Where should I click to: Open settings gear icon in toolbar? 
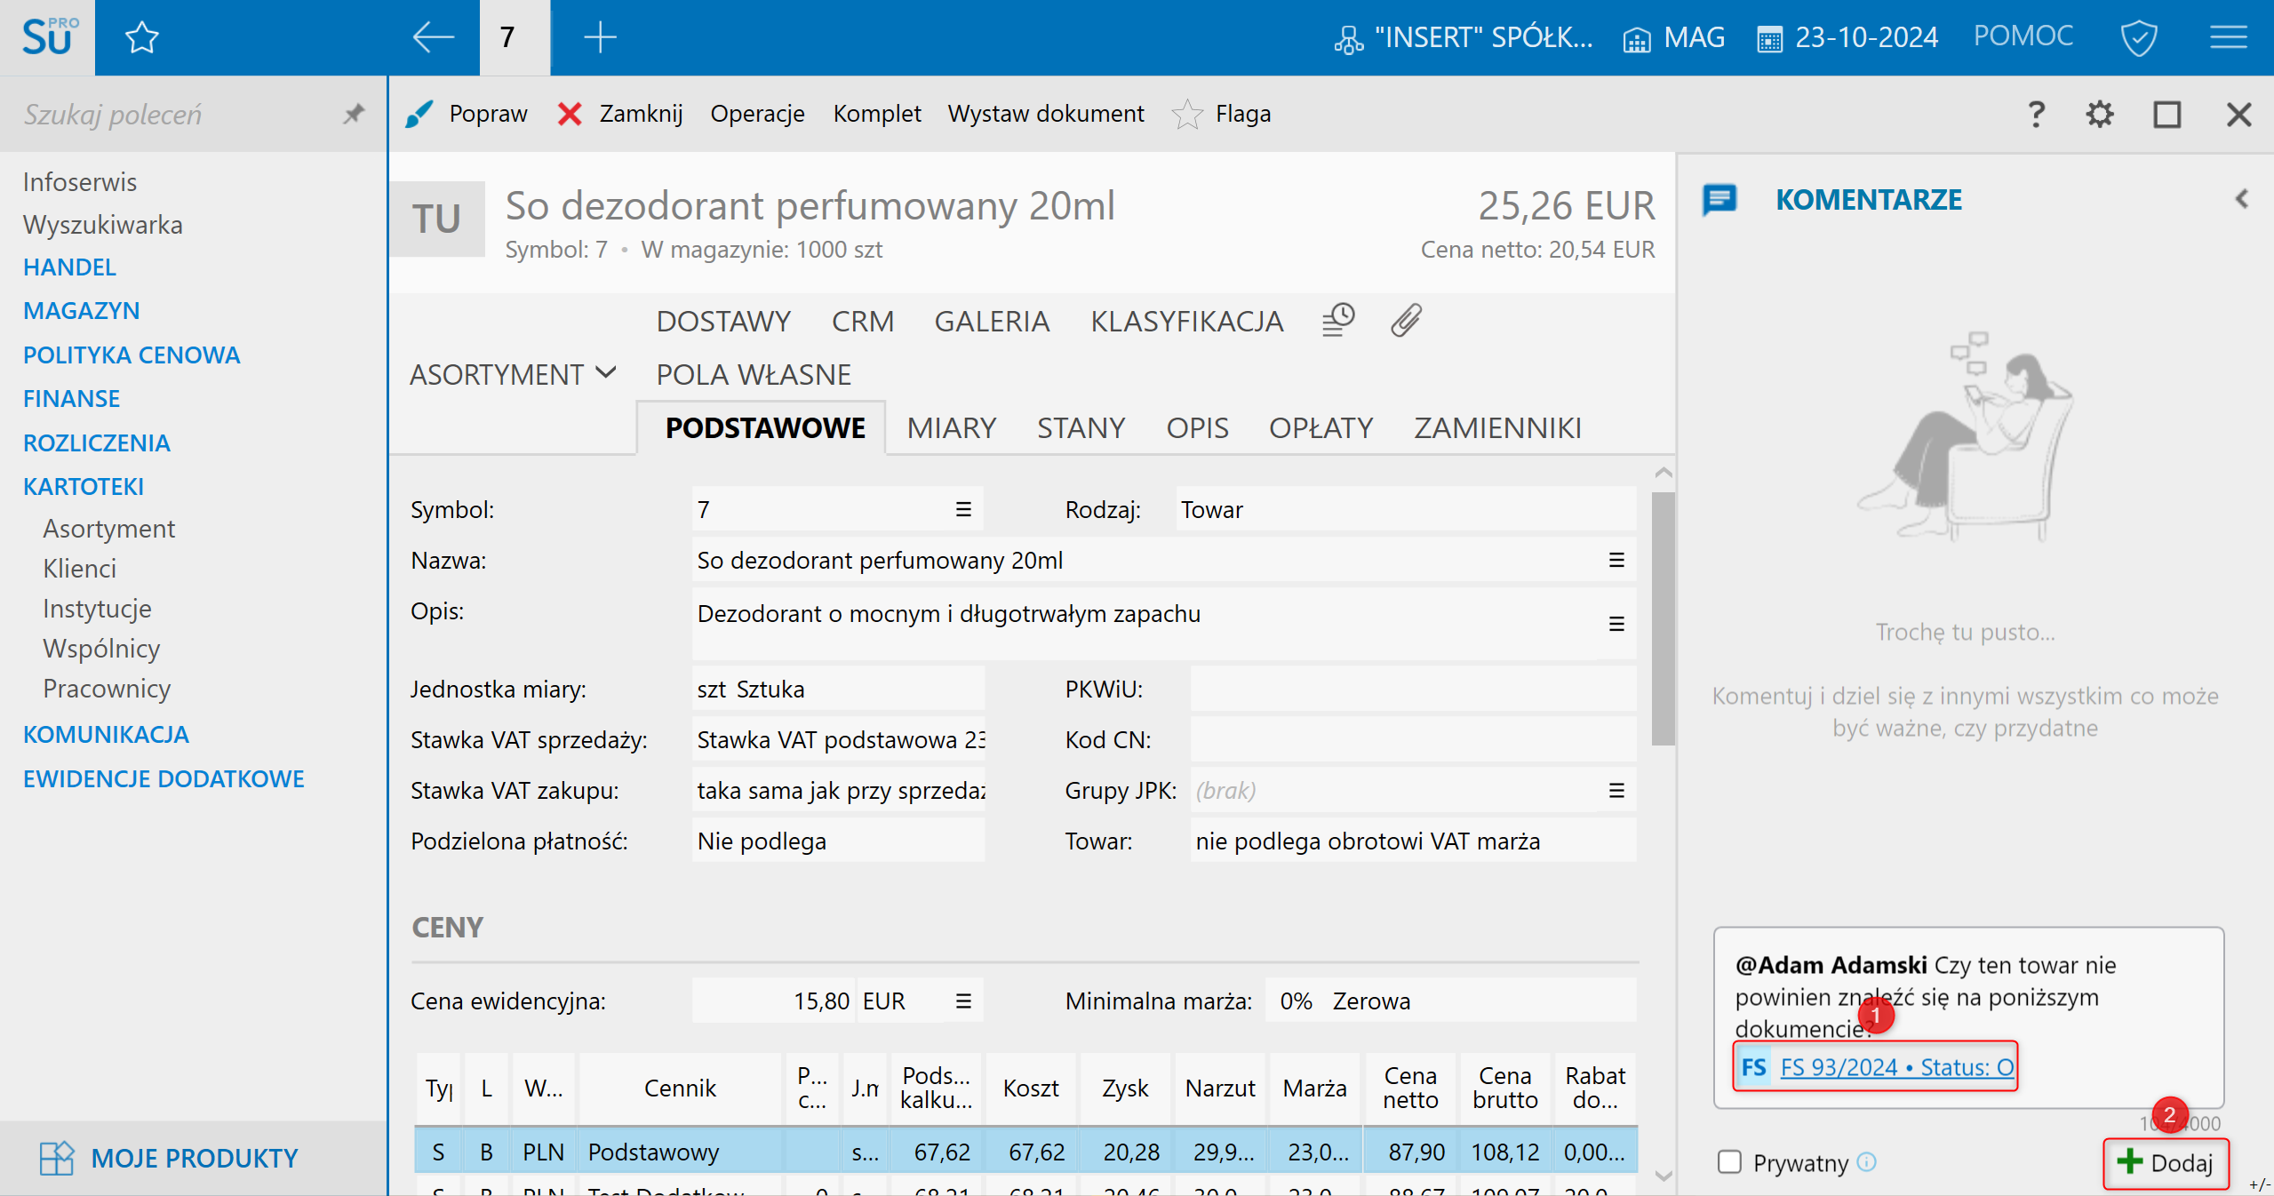pos(2099,114)
